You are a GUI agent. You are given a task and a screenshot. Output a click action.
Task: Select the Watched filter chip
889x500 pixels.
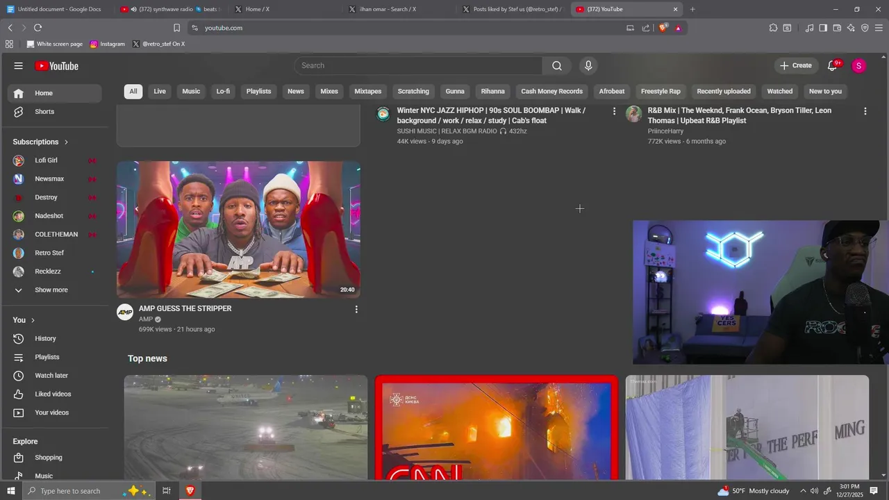click(780, 92)
